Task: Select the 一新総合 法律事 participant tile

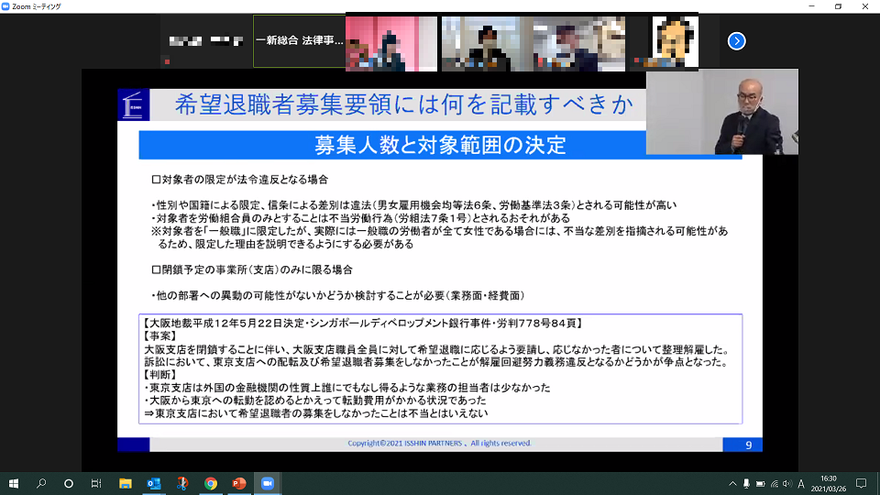Action: [299, 41]
